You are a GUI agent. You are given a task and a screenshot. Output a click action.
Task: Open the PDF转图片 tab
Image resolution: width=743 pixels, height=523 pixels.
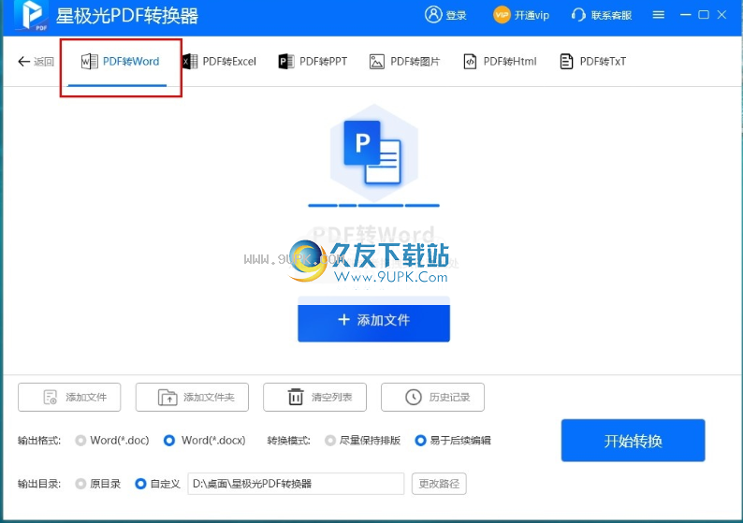point(404,62)
